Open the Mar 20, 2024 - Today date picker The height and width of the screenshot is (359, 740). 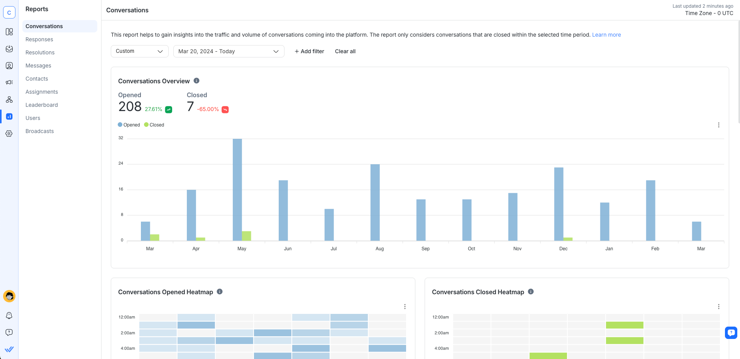[228, 51]
